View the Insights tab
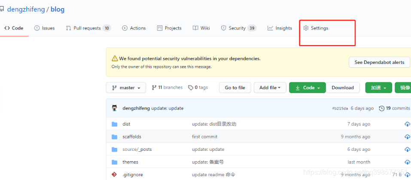Viewport: 411px width, 180px height. 280,28
